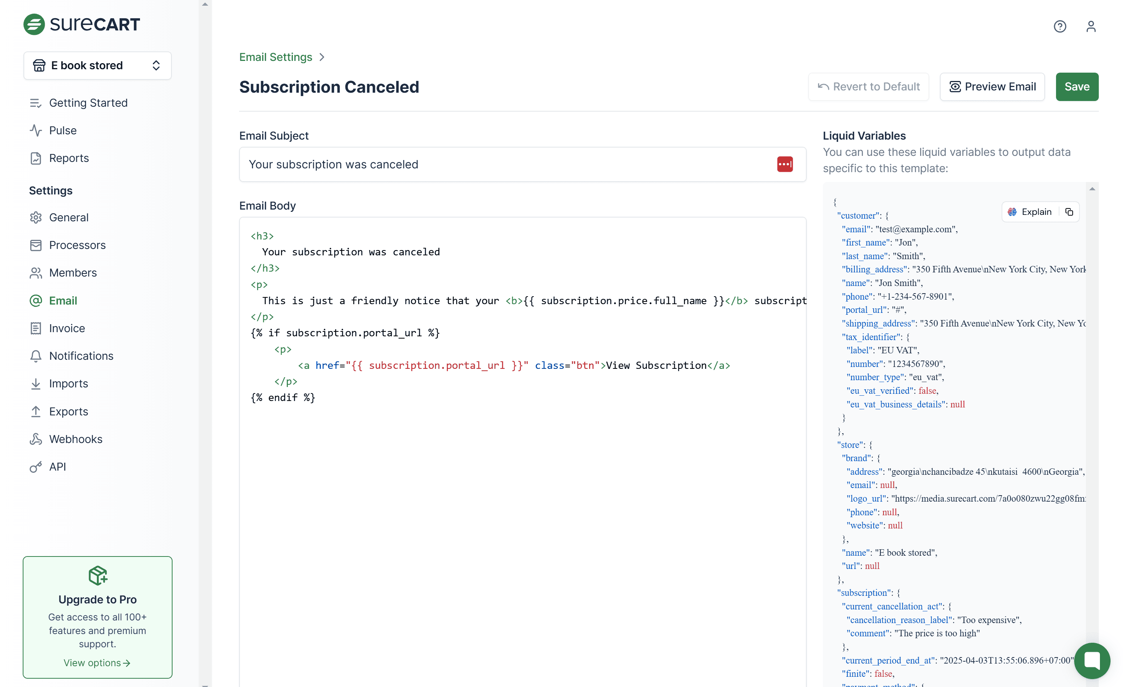1123x687 pixels.
Task: Click the help question mark icon
Action: (1060, 26)
